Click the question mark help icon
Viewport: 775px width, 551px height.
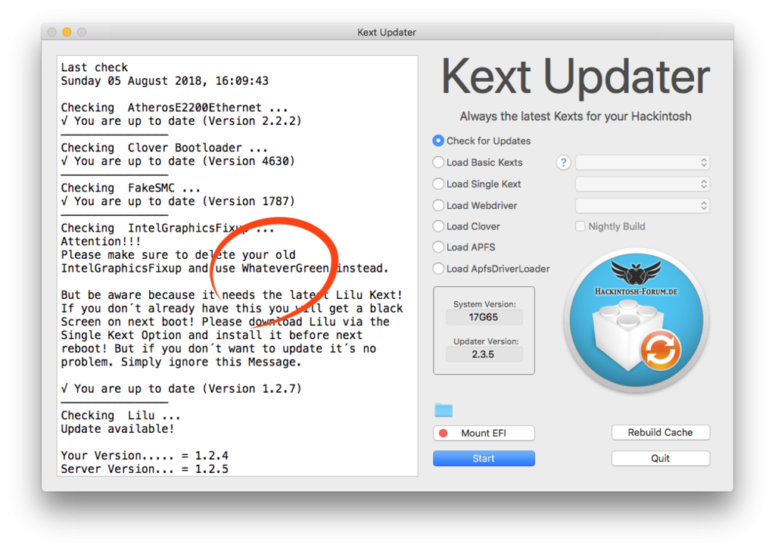(563, 163)
